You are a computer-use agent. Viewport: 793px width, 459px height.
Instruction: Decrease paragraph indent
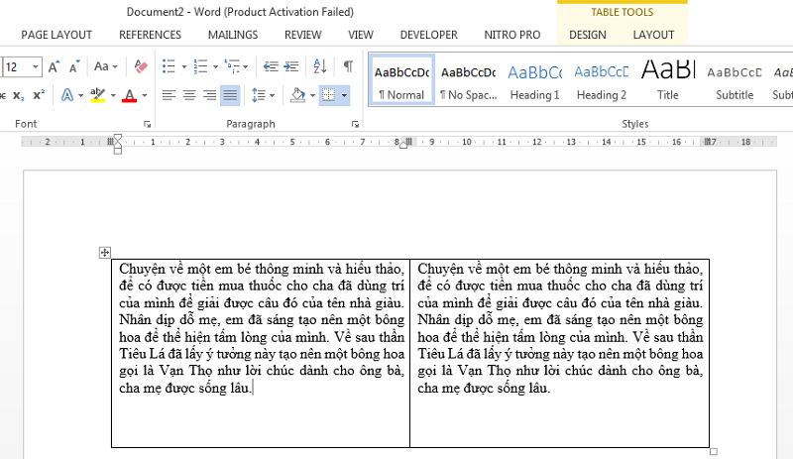[x=271, y=66]
